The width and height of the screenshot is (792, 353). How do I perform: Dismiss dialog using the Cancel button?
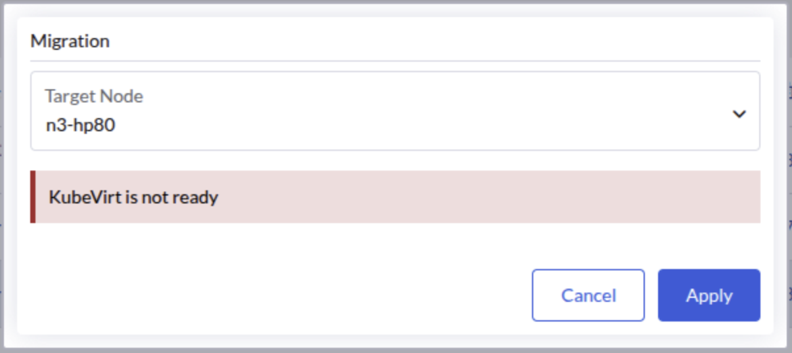[x=588, y=295]
